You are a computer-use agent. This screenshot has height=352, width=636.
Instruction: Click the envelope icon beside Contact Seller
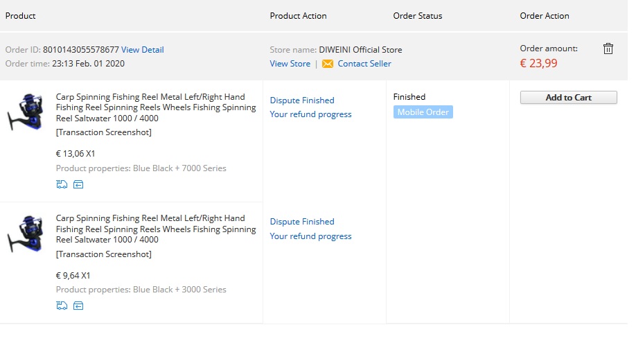[328, 64]
